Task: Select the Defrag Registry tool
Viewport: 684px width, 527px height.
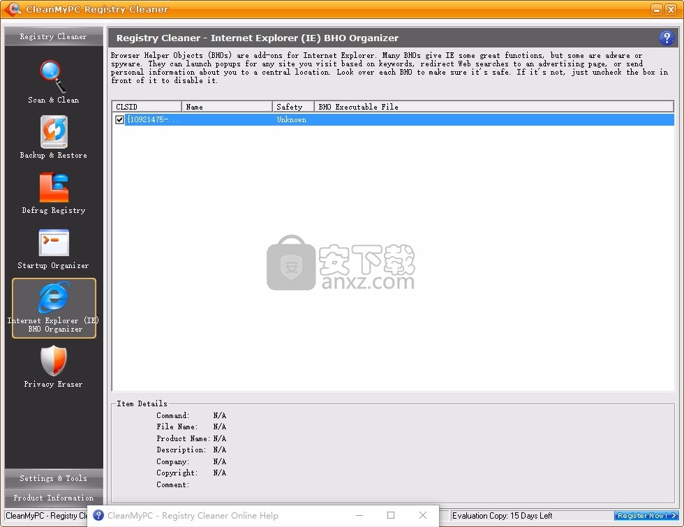Action: 53,193
